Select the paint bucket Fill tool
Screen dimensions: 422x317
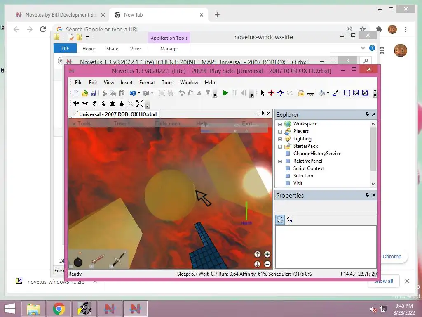coord(322,93)
